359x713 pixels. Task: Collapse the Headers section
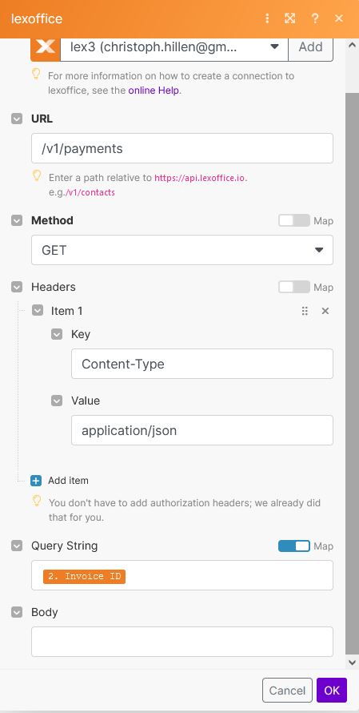pyautogui.click(x=17, y=287)
